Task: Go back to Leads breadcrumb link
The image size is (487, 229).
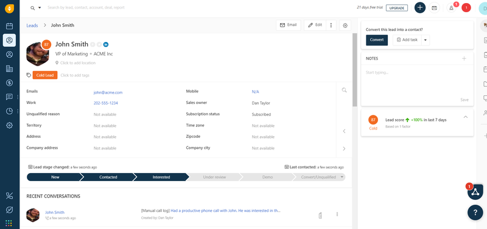Action: [x=32, y=26]
